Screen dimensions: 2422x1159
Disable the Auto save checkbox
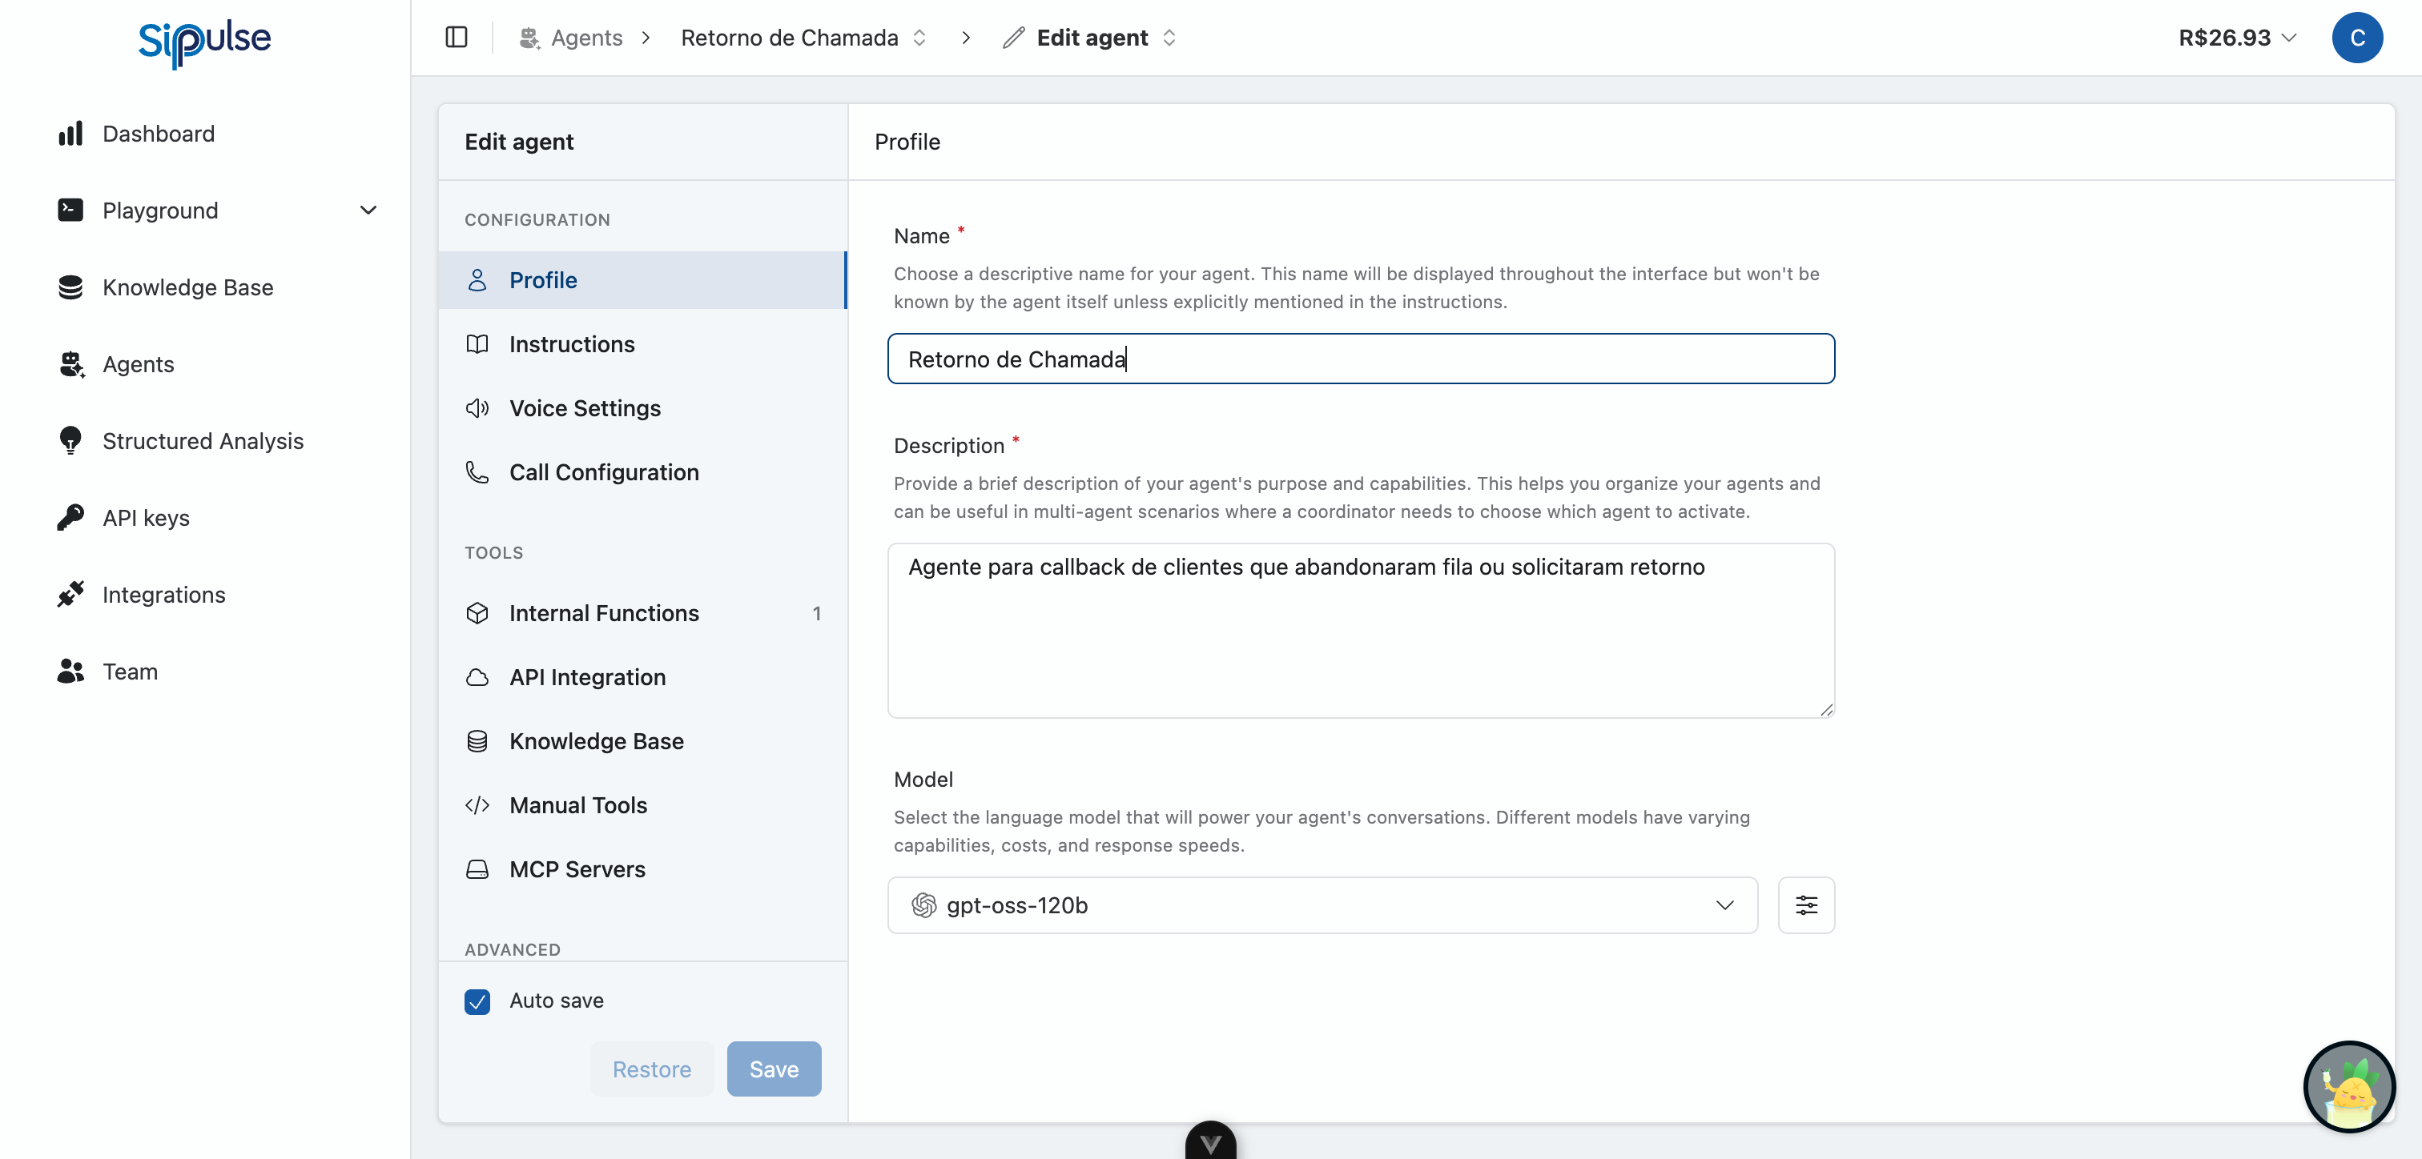tap(477, 1001)
